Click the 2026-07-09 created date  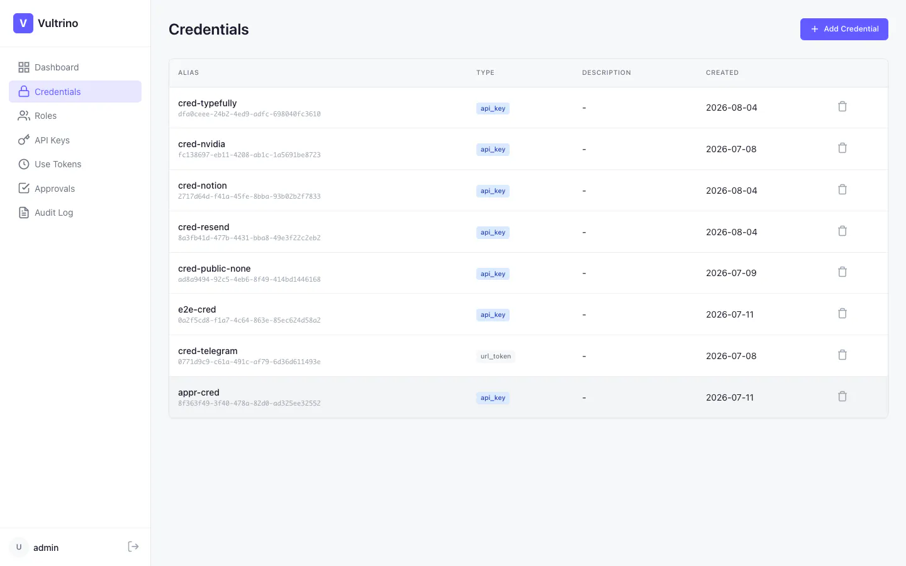point(731,273)
